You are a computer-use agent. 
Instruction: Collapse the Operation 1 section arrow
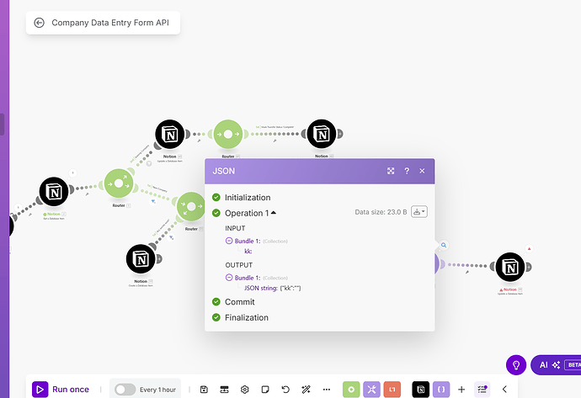274,213
